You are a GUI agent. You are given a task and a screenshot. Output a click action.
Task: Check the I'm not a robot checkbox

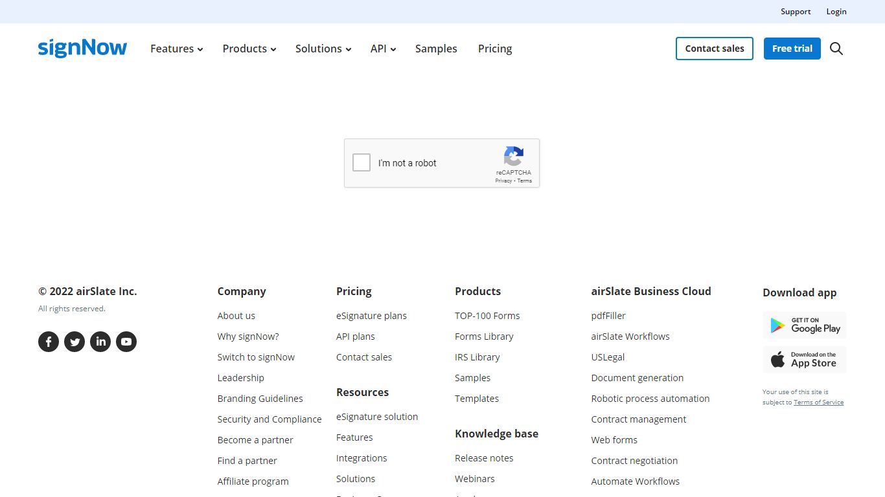[x=362, y=162]
